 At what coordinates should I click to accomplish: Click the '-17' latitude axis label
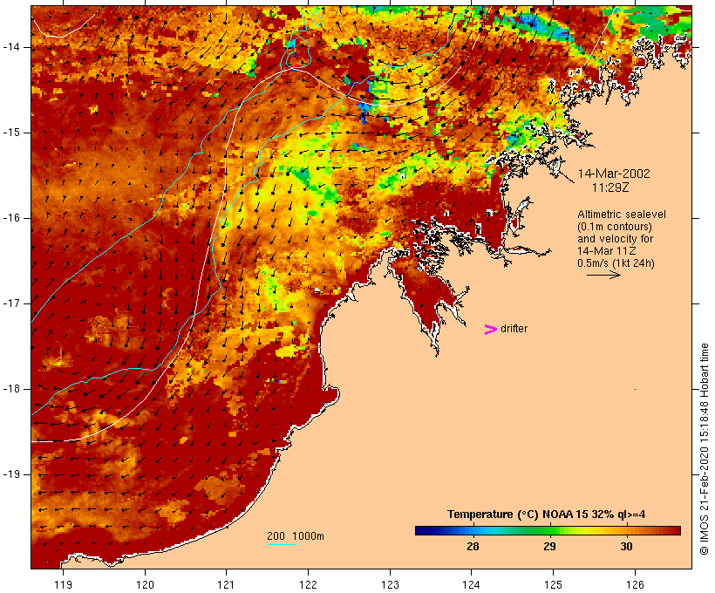coord(11,303)
